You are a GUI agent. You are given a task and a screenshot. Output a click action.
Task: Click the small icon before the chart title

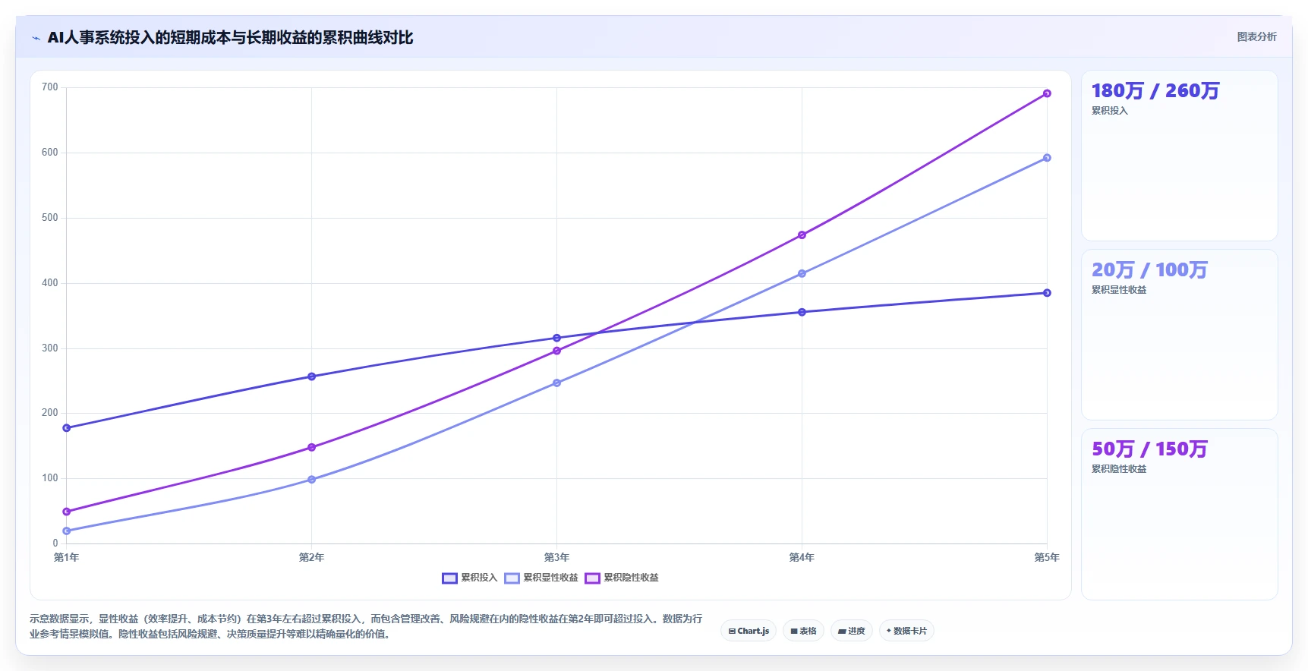(36, 38)
